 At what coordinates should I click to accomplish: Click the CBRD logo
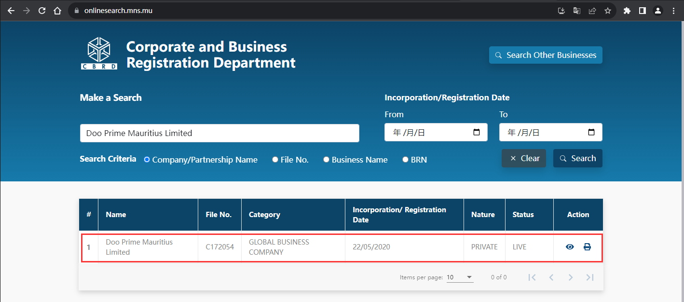pyautogui.click(x=99, y=54)
